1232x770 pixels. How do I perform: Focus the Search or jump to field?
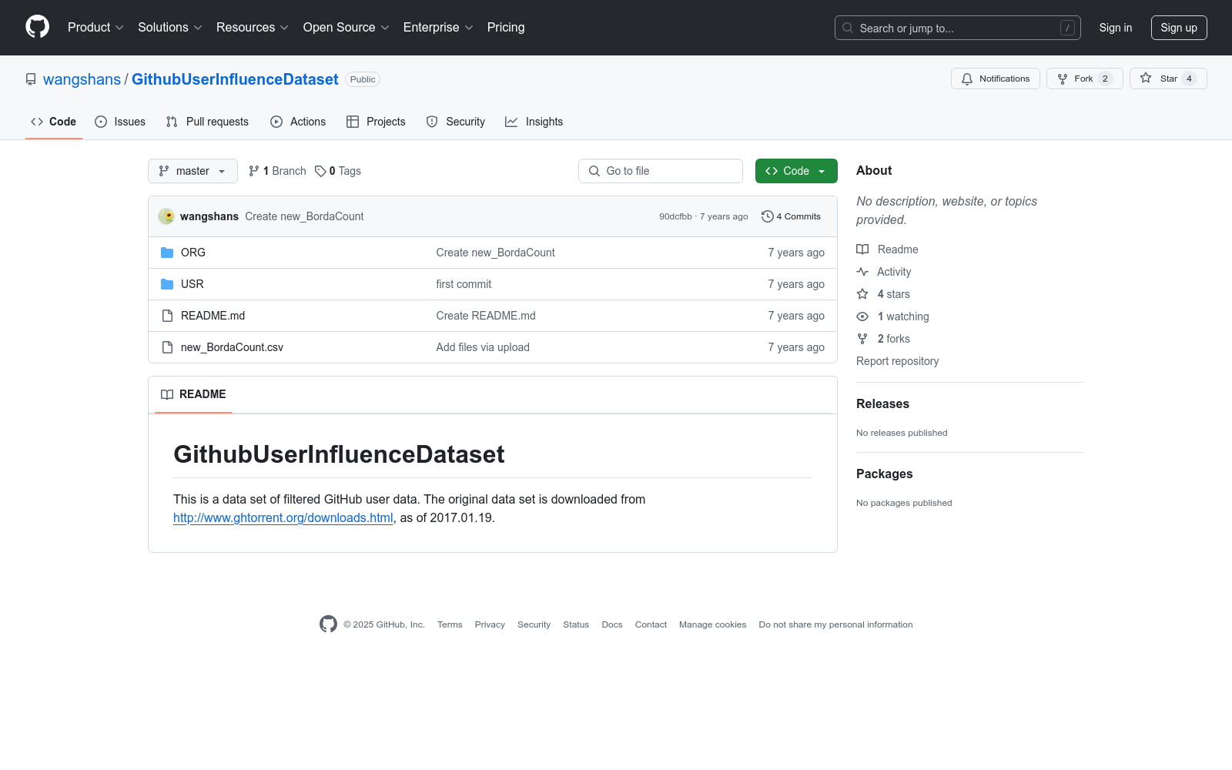tap(957, 28)
